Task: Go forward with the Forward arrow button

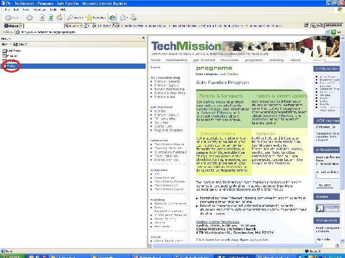Action: coord(30,18)
